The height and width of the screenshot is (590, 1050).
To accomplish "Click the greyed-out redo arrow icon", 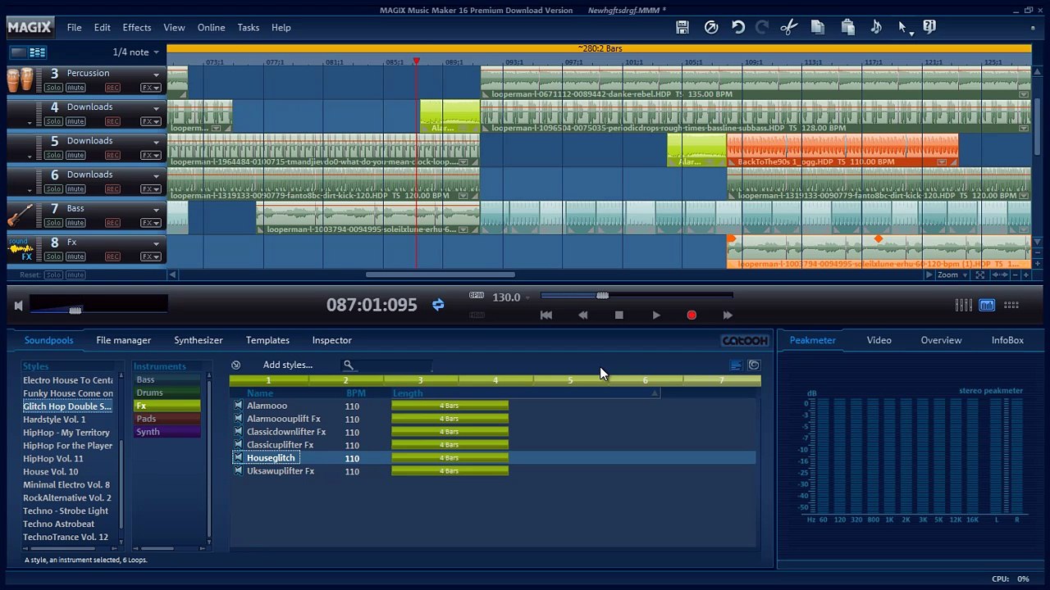I will [762, 27].
